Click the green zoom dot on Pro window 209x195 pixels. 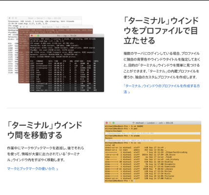click(38, 36)
